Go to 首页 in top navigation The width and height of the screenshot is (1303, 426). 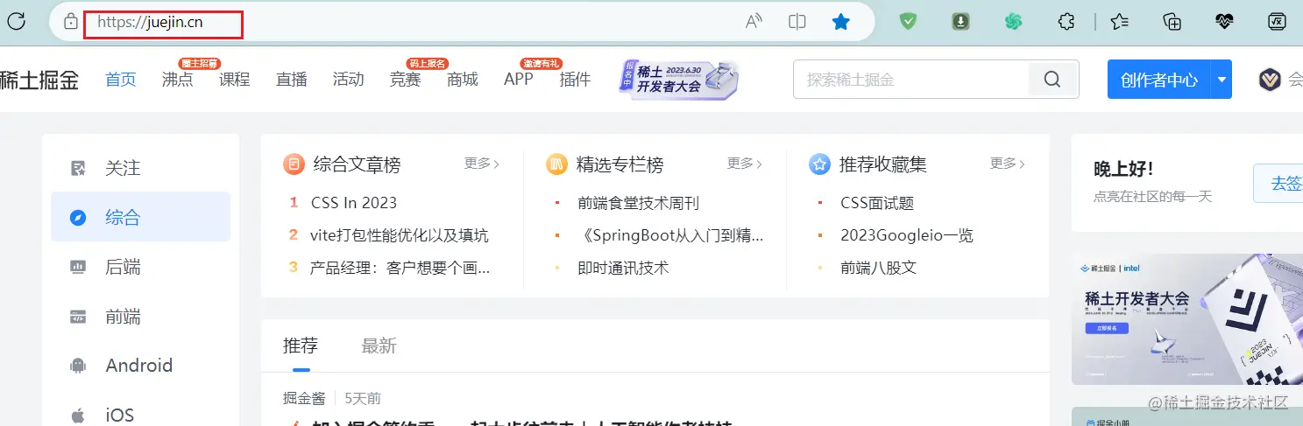point(121,80)
